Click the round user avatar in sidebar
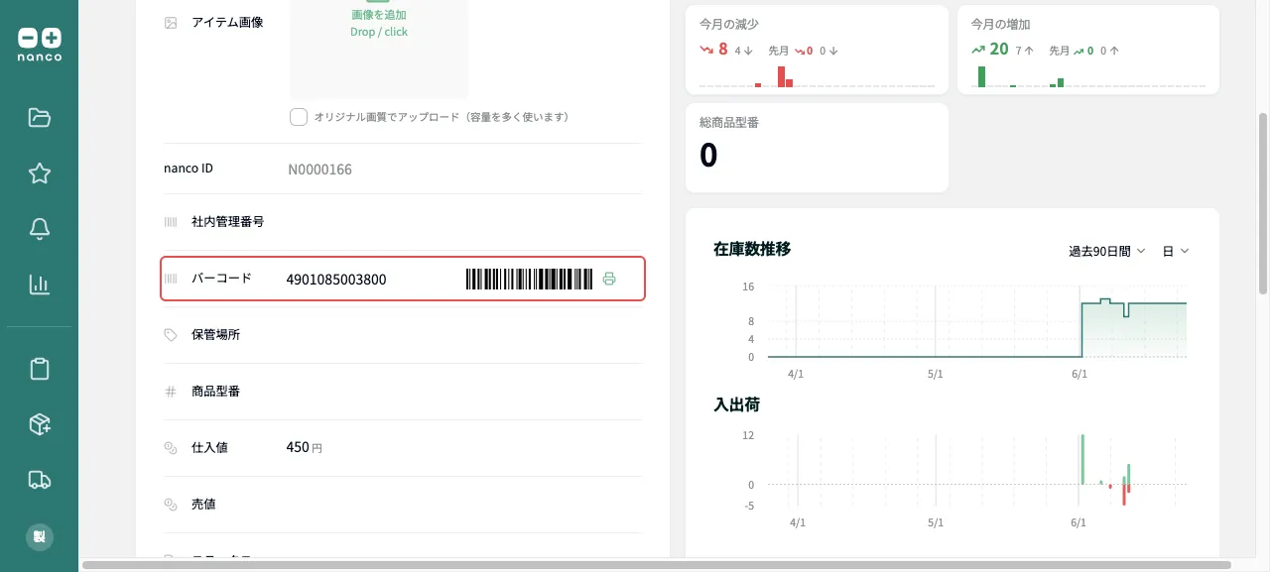This screenshot has height=572, width=1270. coord(40,536)
